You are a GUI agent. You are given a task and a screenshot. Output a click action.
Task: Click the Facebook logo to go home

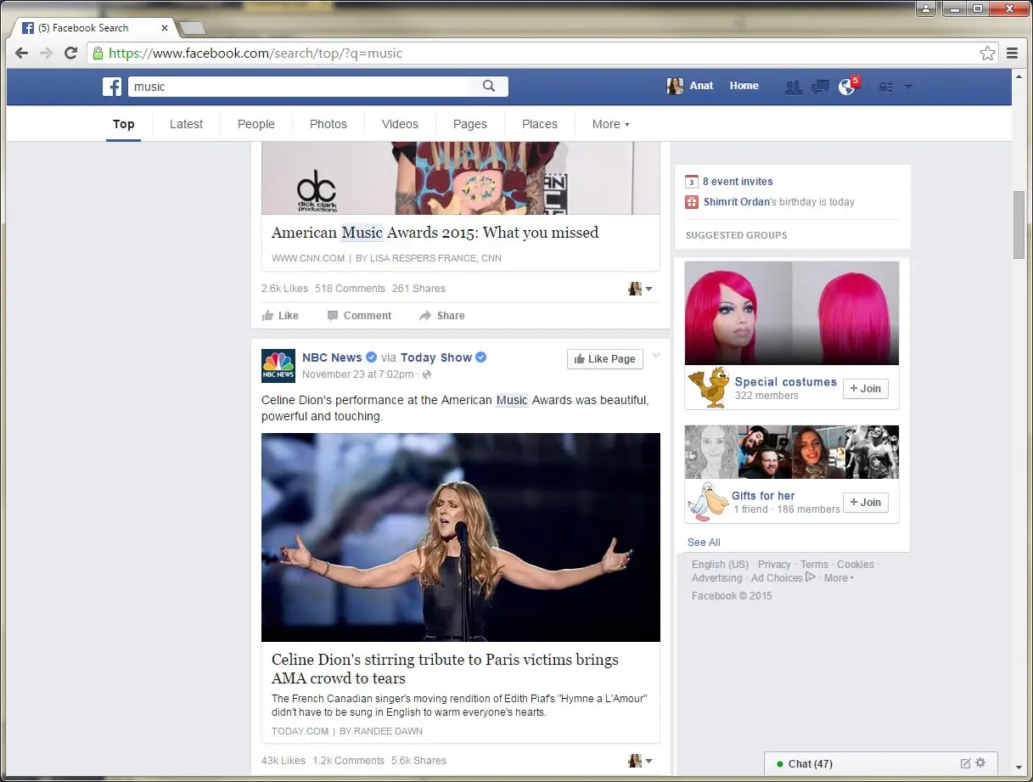point(111,86)
